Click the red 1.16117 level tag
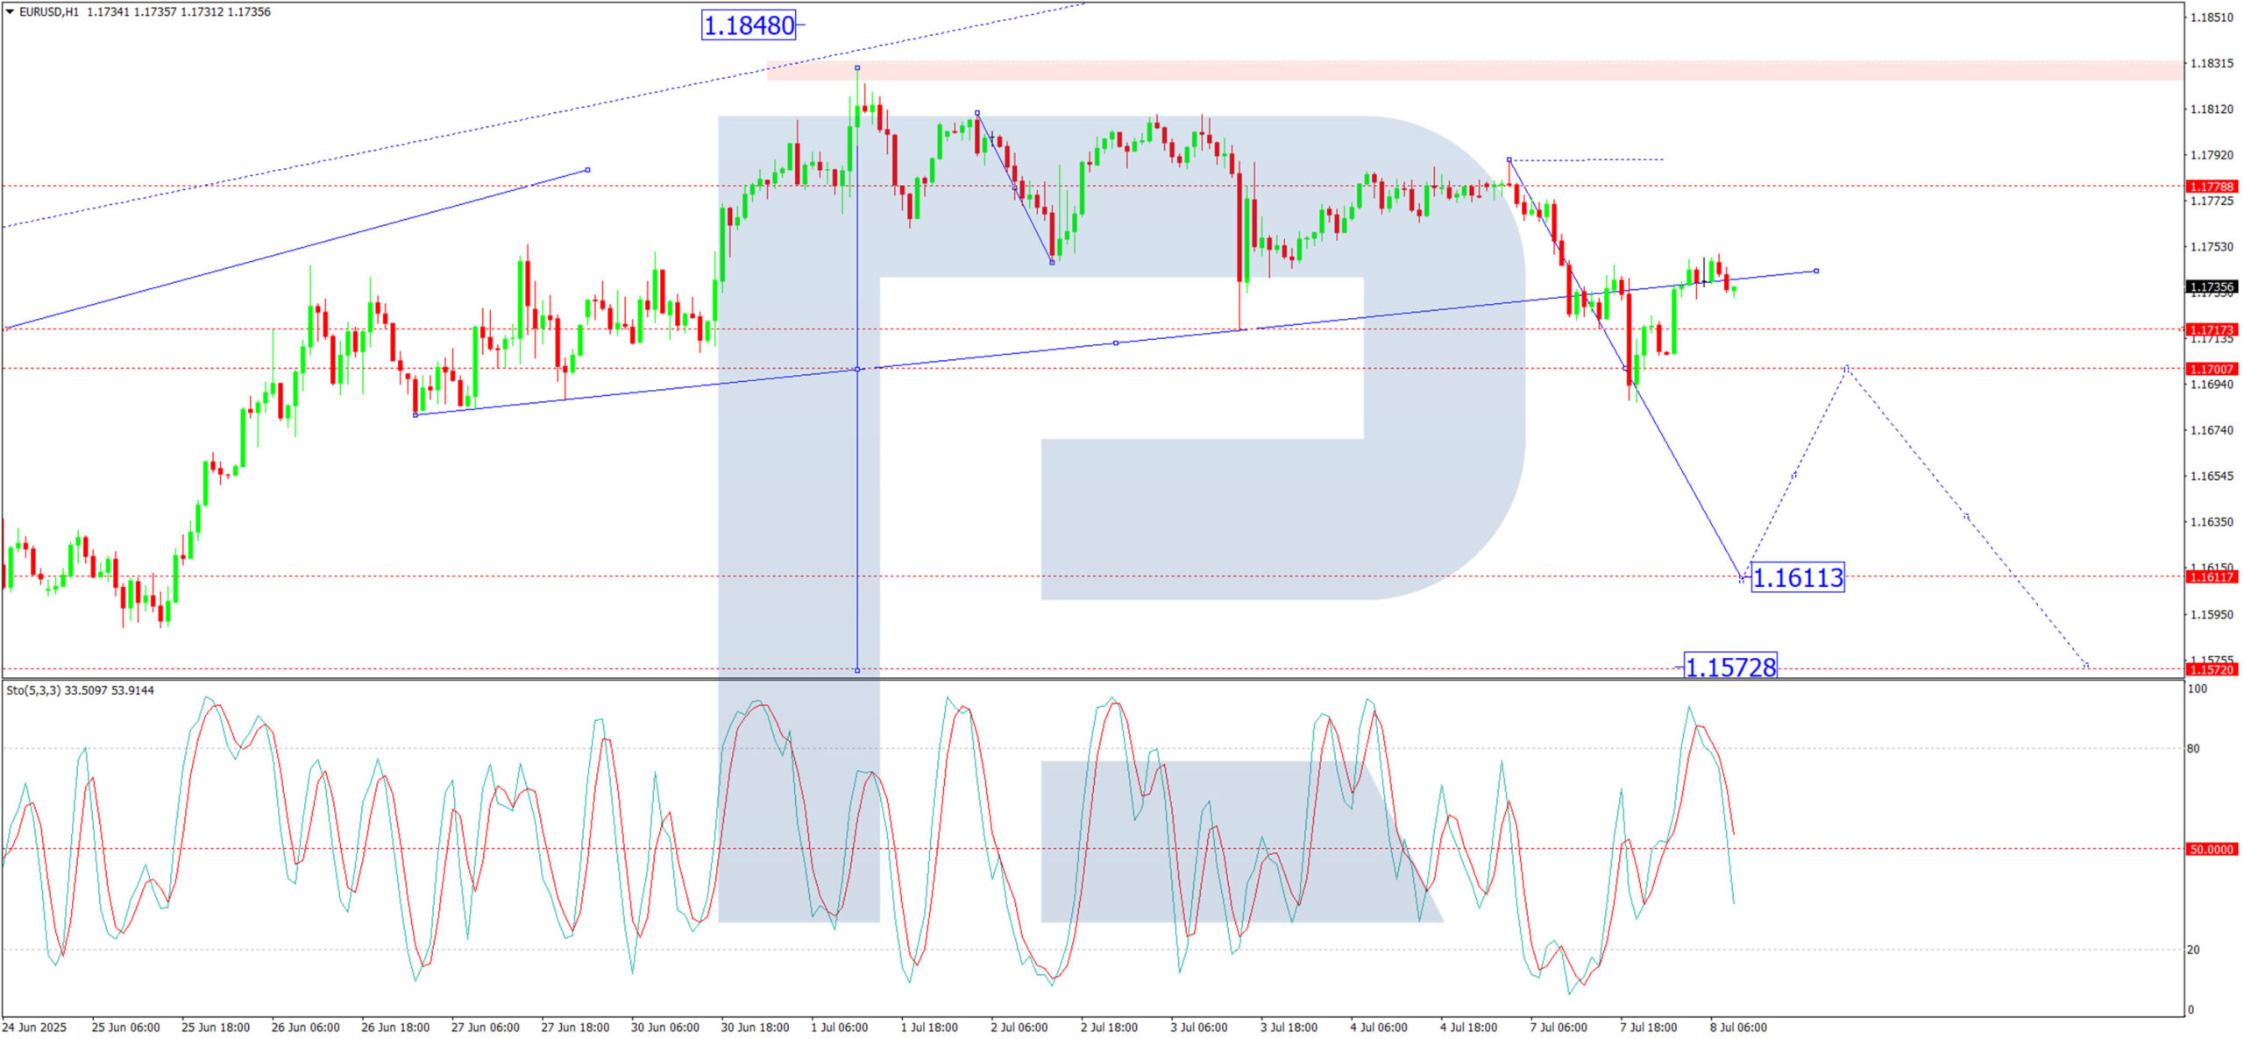Screen dimensions: 2244x1039 tap(2212, 576)
